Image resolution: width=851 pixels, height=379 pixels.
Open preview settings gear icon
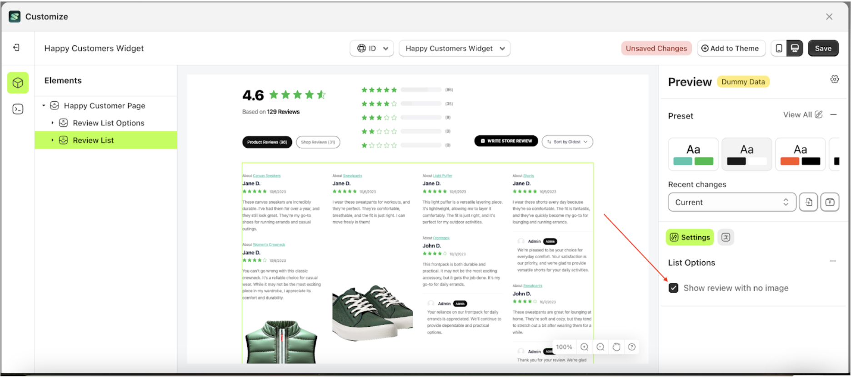[835, 79]
